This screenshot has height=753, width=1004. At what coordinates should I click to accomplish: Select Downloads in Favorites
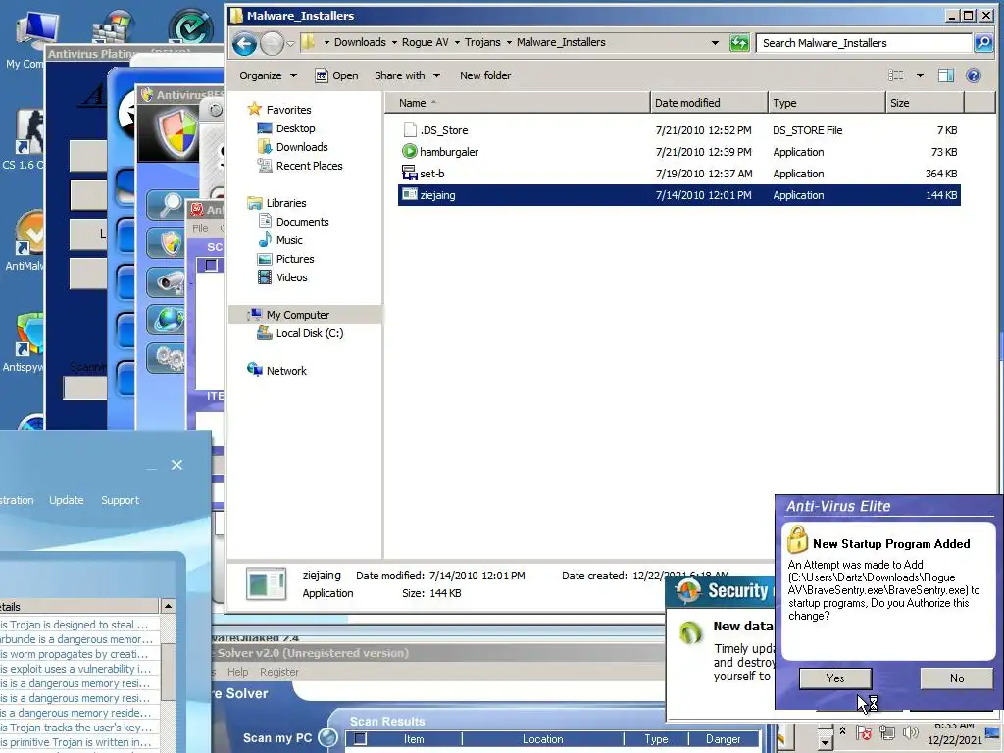pyautogui.click(x=302, y=147)
